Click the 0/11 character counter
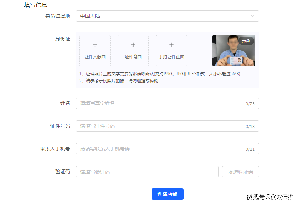The height and width of the screenshot is (203, 299). pyautogui.click(x=250, y=149)
